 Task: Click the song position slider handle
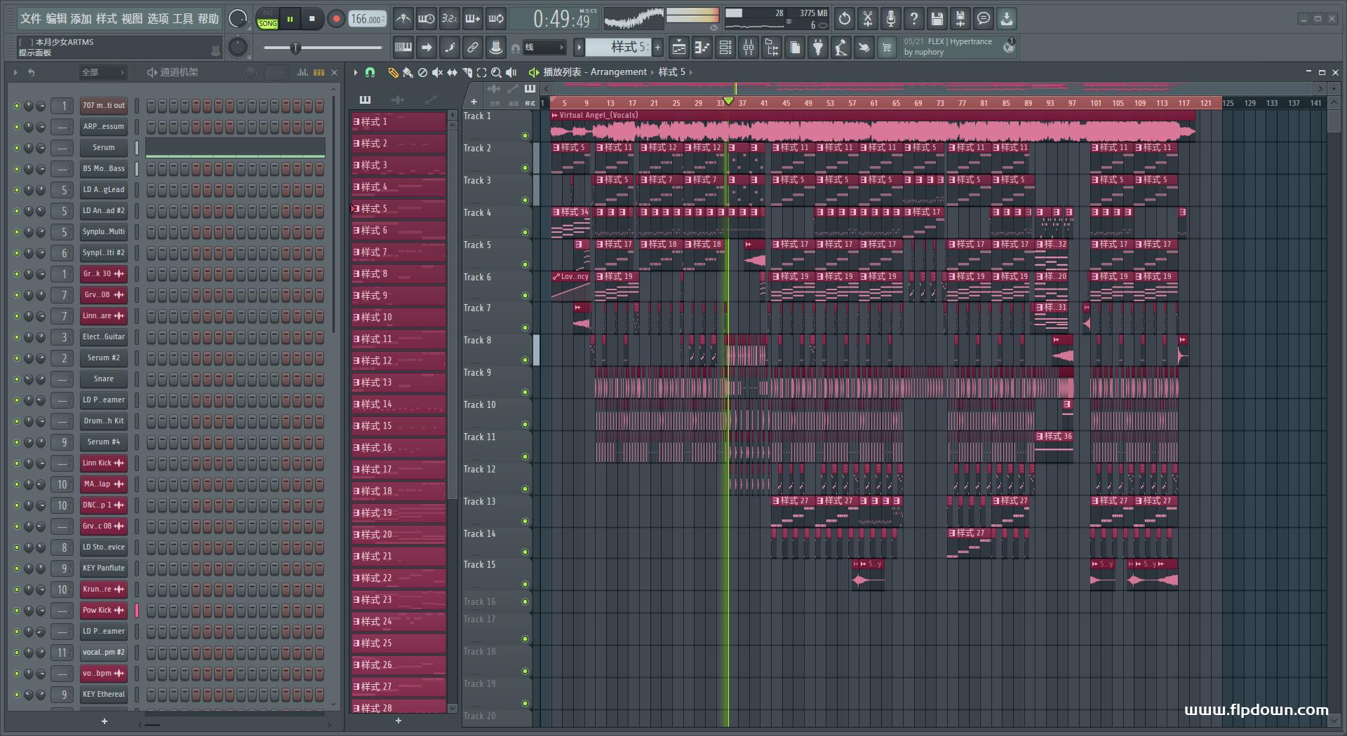[295, 48]
